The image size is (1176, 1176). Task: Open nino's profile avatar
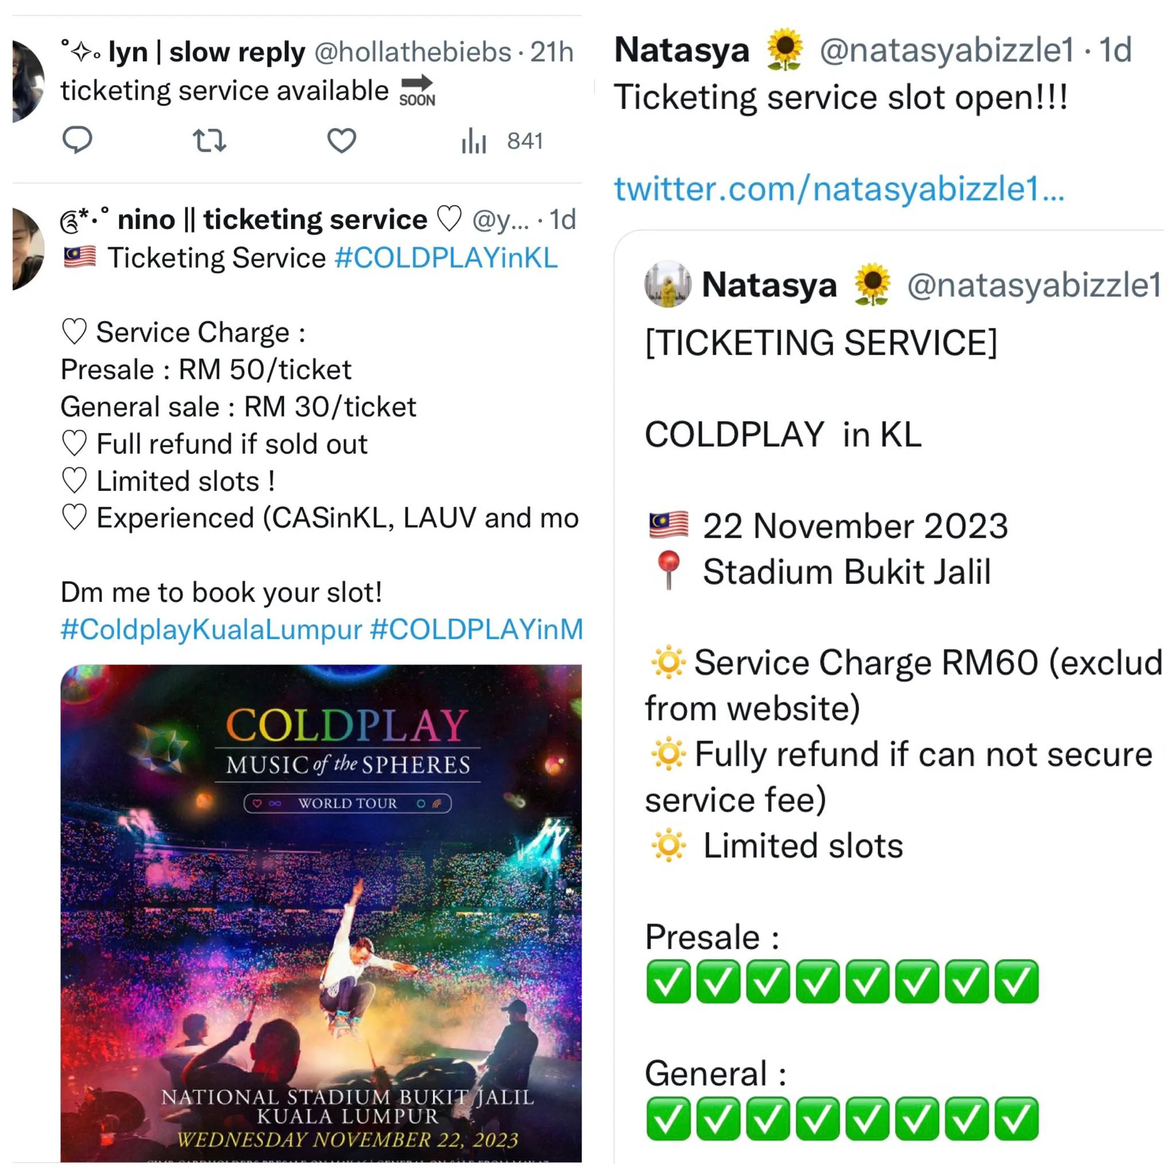tap(28, 249)
